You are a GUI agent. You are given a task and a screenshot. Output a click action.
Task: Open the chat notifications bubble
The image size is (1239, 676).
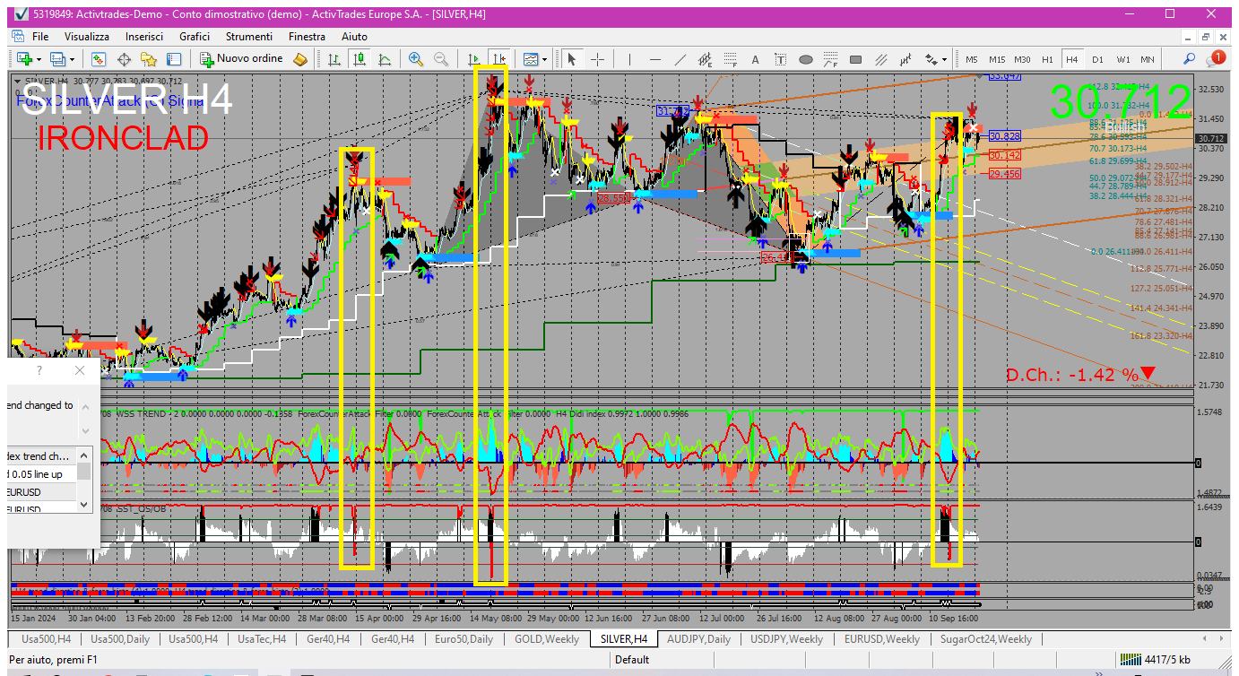pos(1216,59)
